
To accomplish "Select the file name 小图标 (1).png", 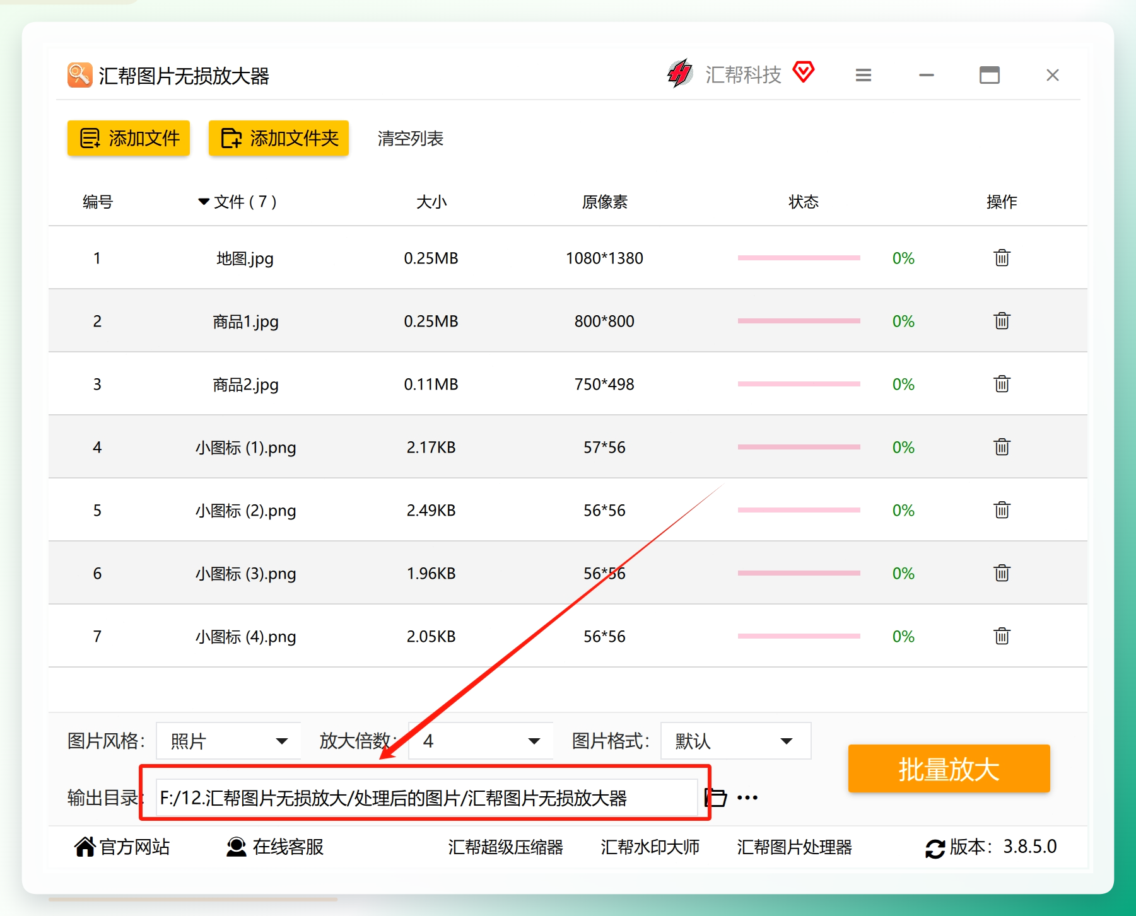I will (245, 448).
